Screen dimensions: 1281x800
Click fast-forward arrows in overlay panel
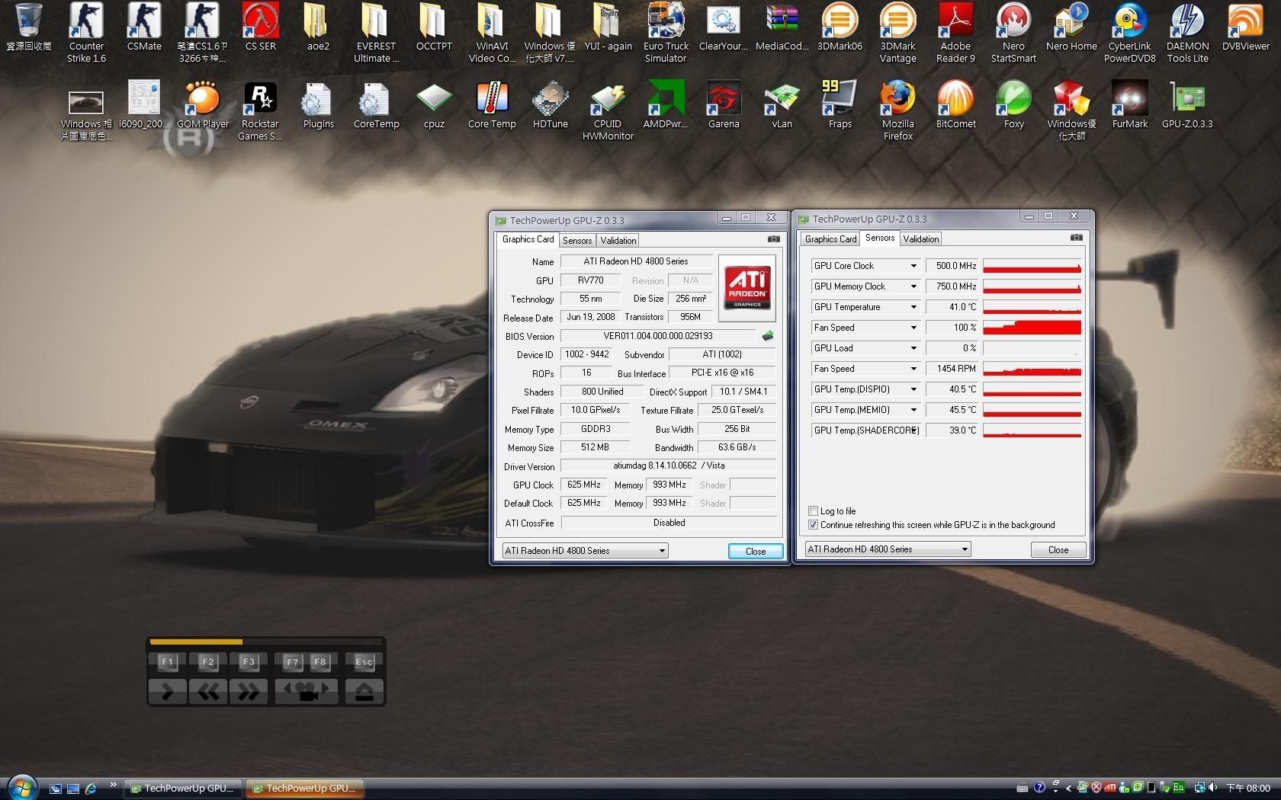(249, 691)
